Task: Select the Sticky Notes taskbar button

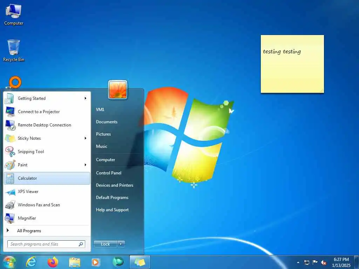Action: click(140, 262)
